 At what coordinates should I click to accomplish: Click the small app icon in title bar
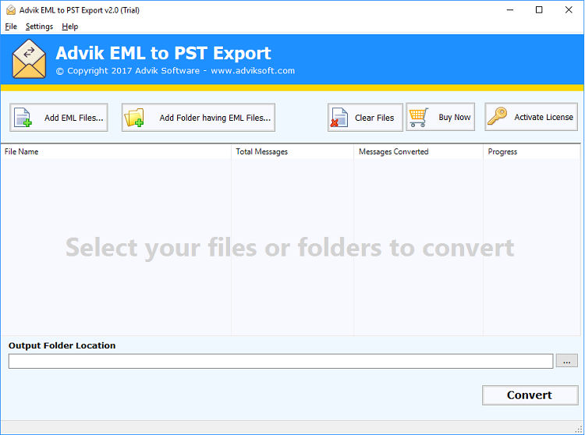[11, 10]
